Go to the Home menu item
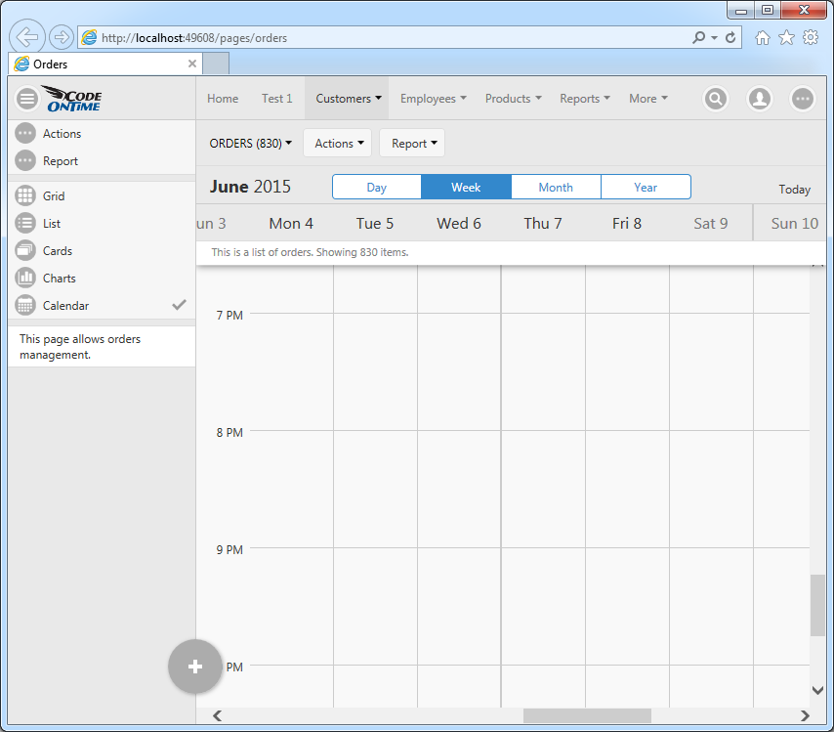This screenshot has height=732, width=834. [x=223, y=99]
